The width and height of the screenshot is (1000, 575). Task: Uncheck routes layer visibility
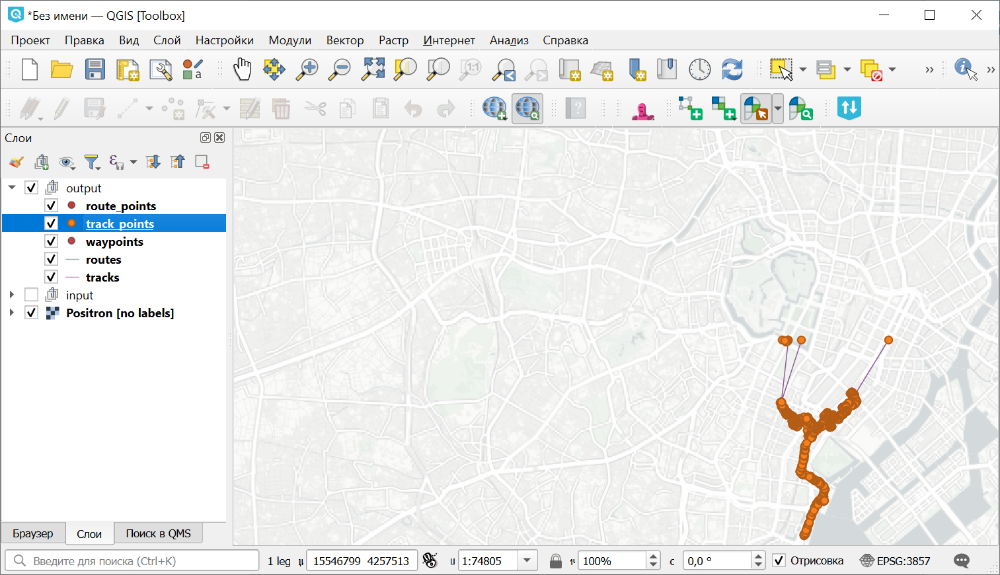point(51,259)
